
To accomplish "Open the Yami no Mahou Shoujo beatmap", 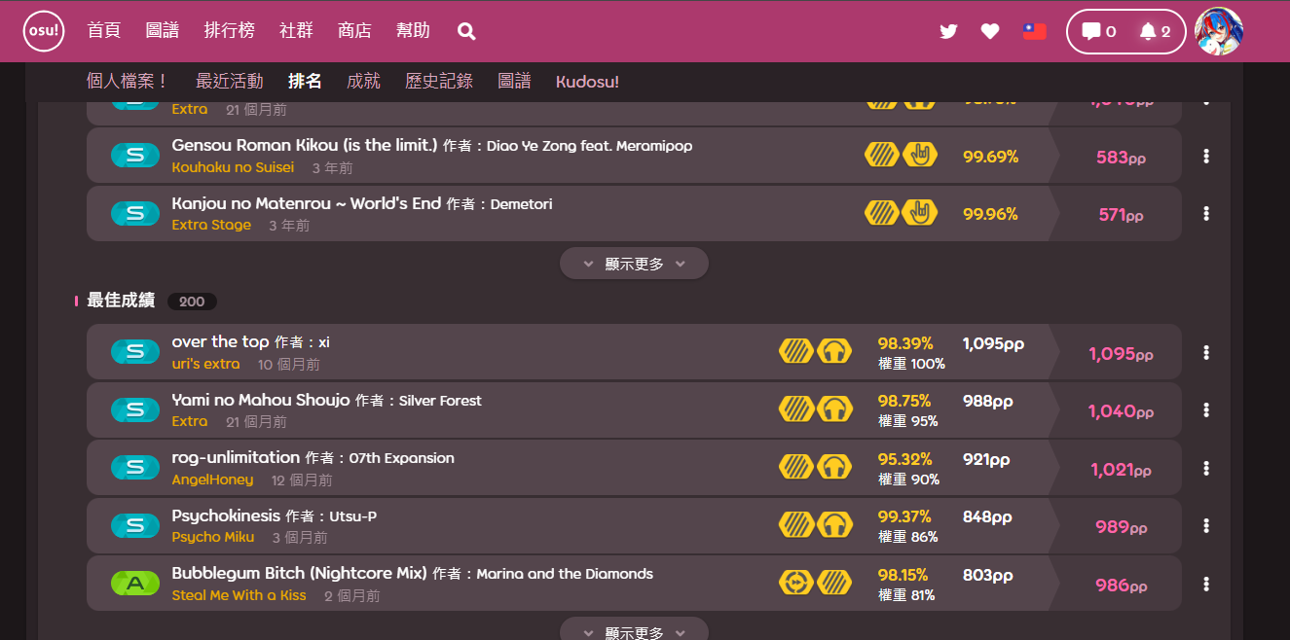I will (261, 400).
